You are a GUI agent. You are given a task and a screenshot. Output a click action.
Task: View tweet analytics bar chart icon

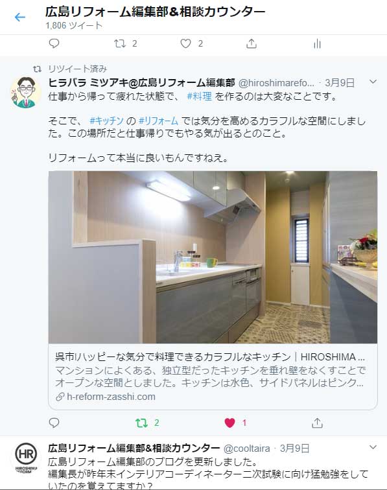tap(317, 44)
